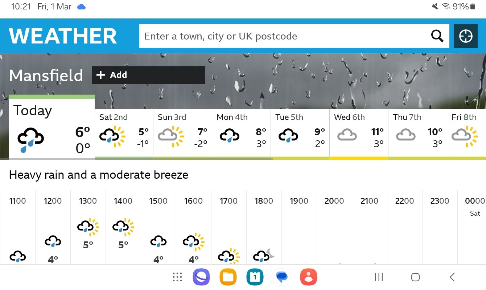Select the Fri 8th forecast tab
This screenshot has height=290, width=486.
coord(466,134)
